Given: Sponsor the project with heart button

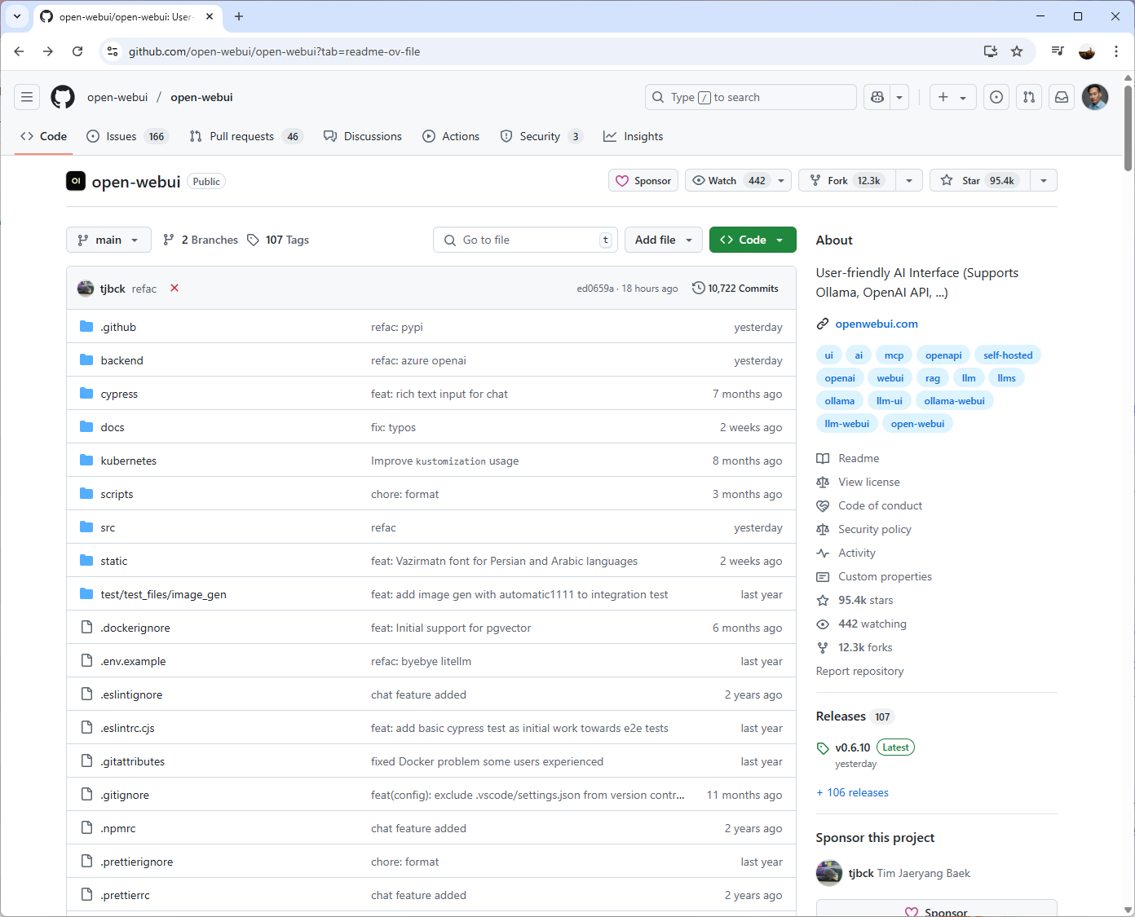Looking at the screenshot, I should click(643, 180).
